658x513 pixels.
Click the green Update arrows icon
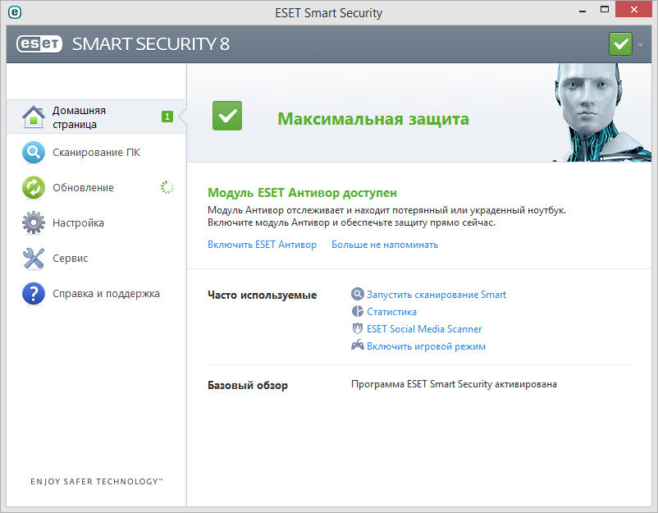pos(33,188)
